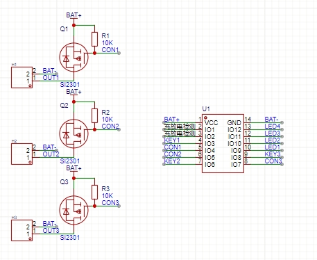Select the U1 chip body
This screenshot has width=317, height=260.
click(x=223, y=143)
